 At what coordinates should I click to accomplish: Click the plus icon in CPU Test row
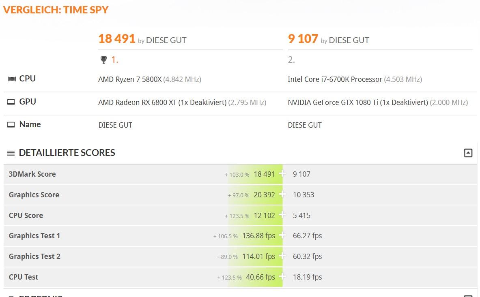point(282,277)
